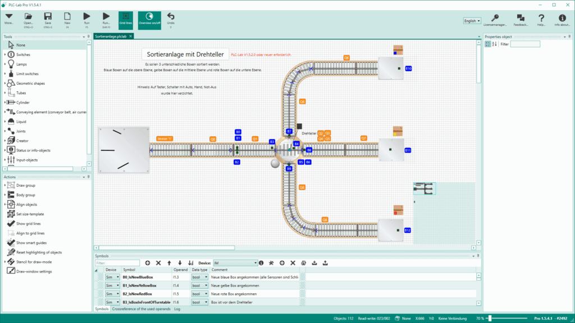Open the Device IM combo box
The image size is (575, 323).
(235, 263)
